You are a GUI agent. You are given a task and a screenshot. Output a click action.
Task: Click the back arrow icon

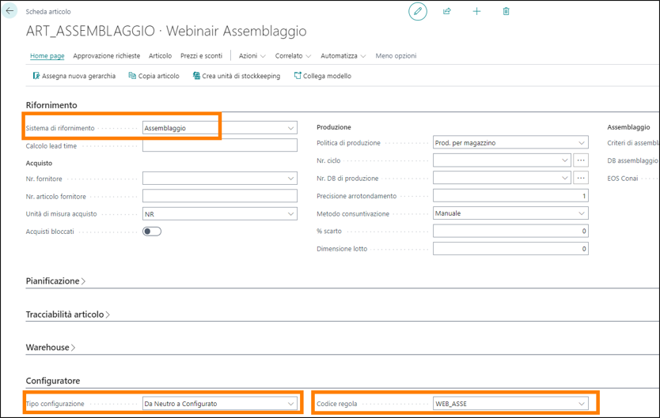[x=10, y=12]
